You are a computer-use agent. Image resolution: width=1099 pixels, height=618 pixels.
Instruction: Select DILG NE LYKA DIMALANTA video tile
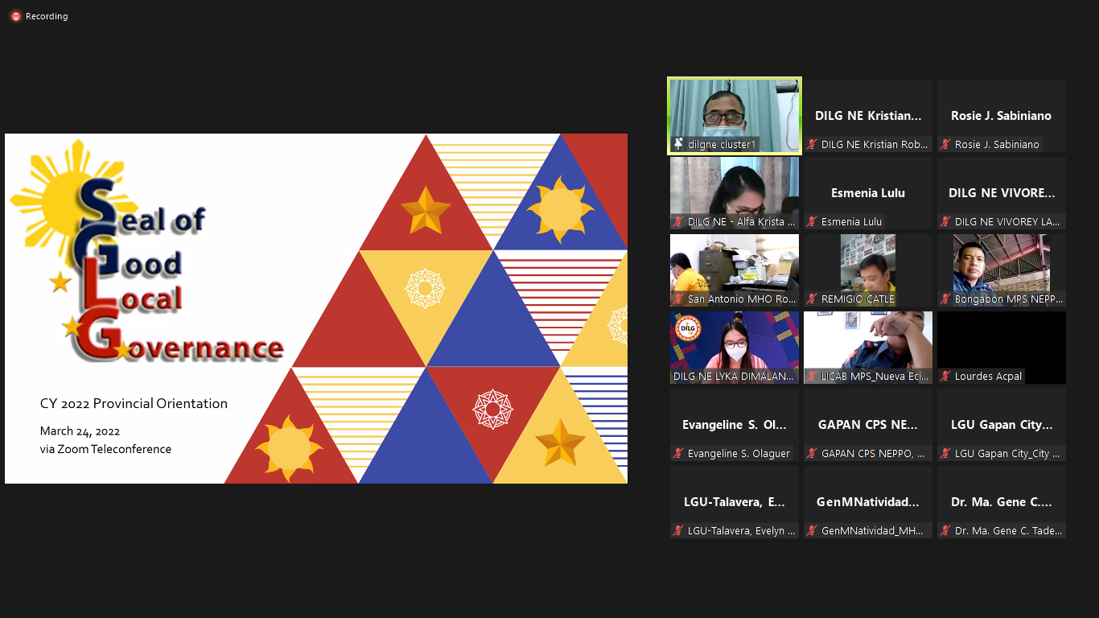735,348
